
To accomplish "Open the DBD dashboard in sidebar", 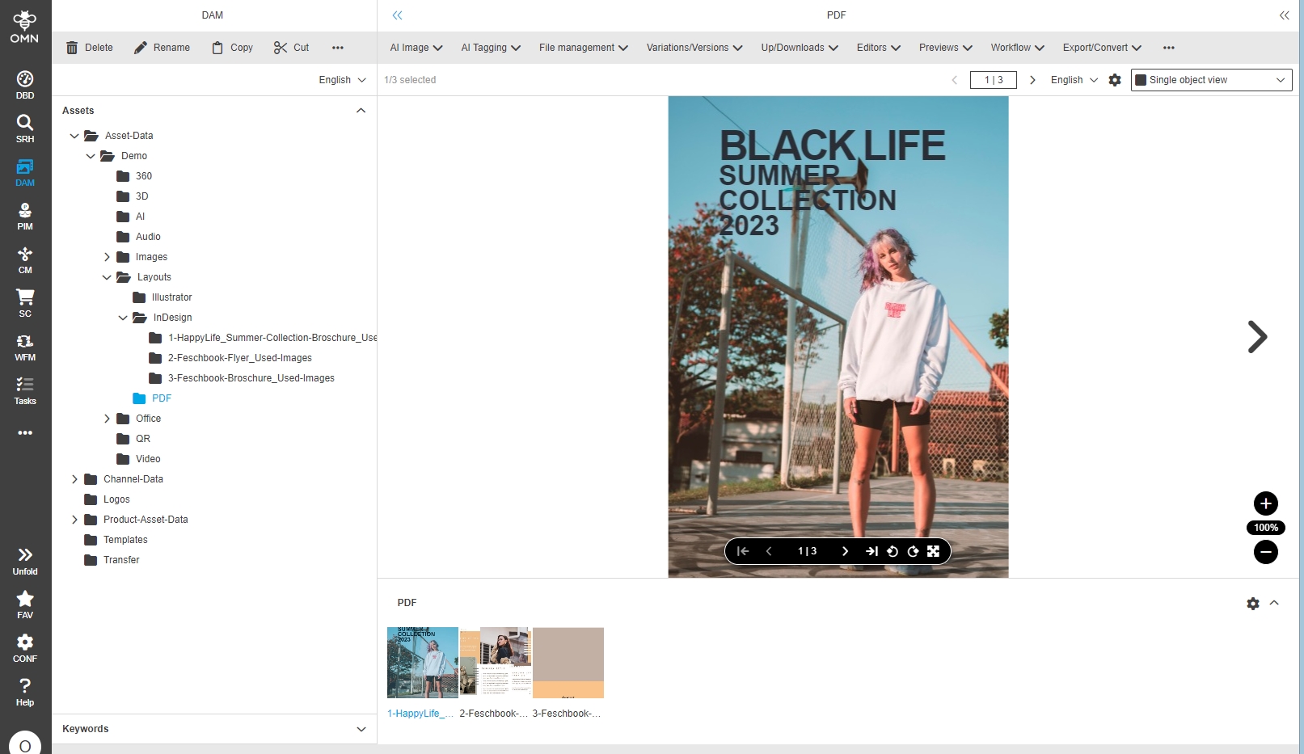I will pos(25,85).
